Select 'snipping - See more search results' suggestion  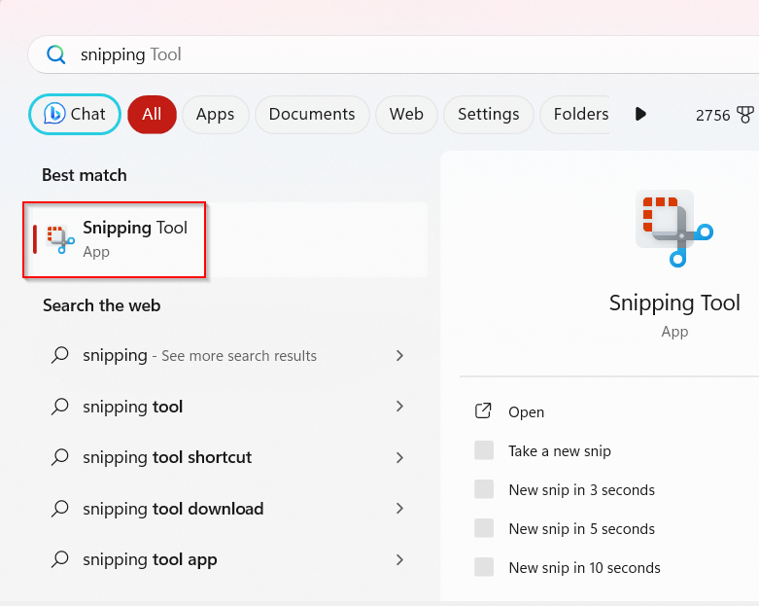click(x=225, y=356)
